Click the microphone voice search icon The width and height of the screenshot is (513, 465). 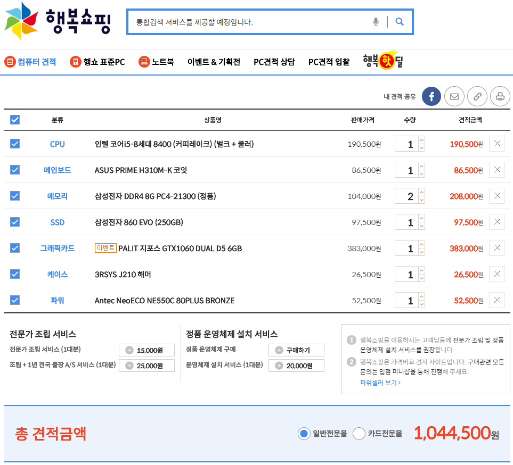376,22
